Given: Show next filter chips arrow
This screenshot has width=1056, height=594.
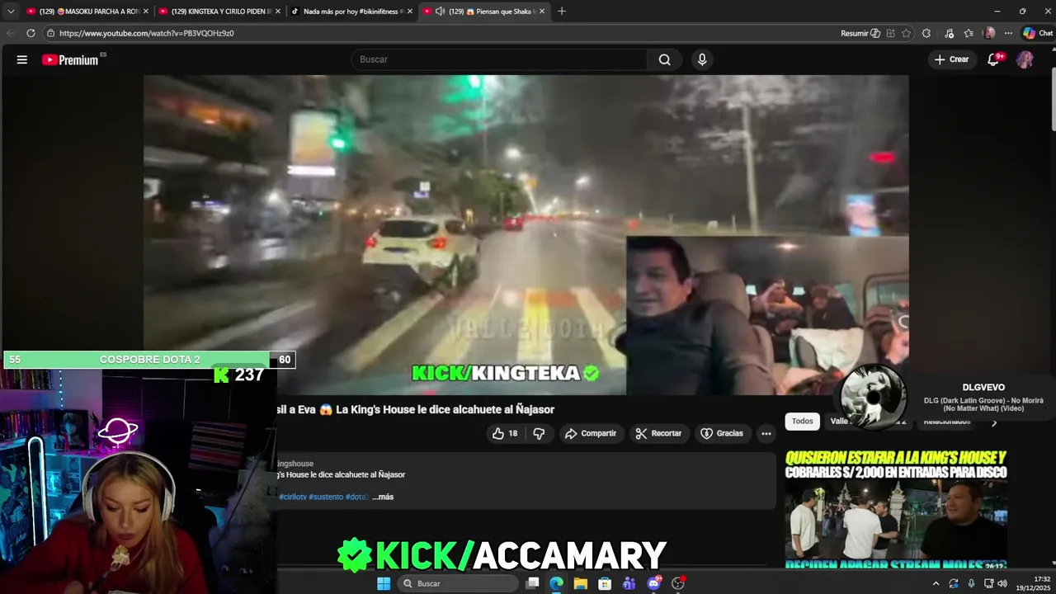Looking at the screenshot, I should coord(994,422).
